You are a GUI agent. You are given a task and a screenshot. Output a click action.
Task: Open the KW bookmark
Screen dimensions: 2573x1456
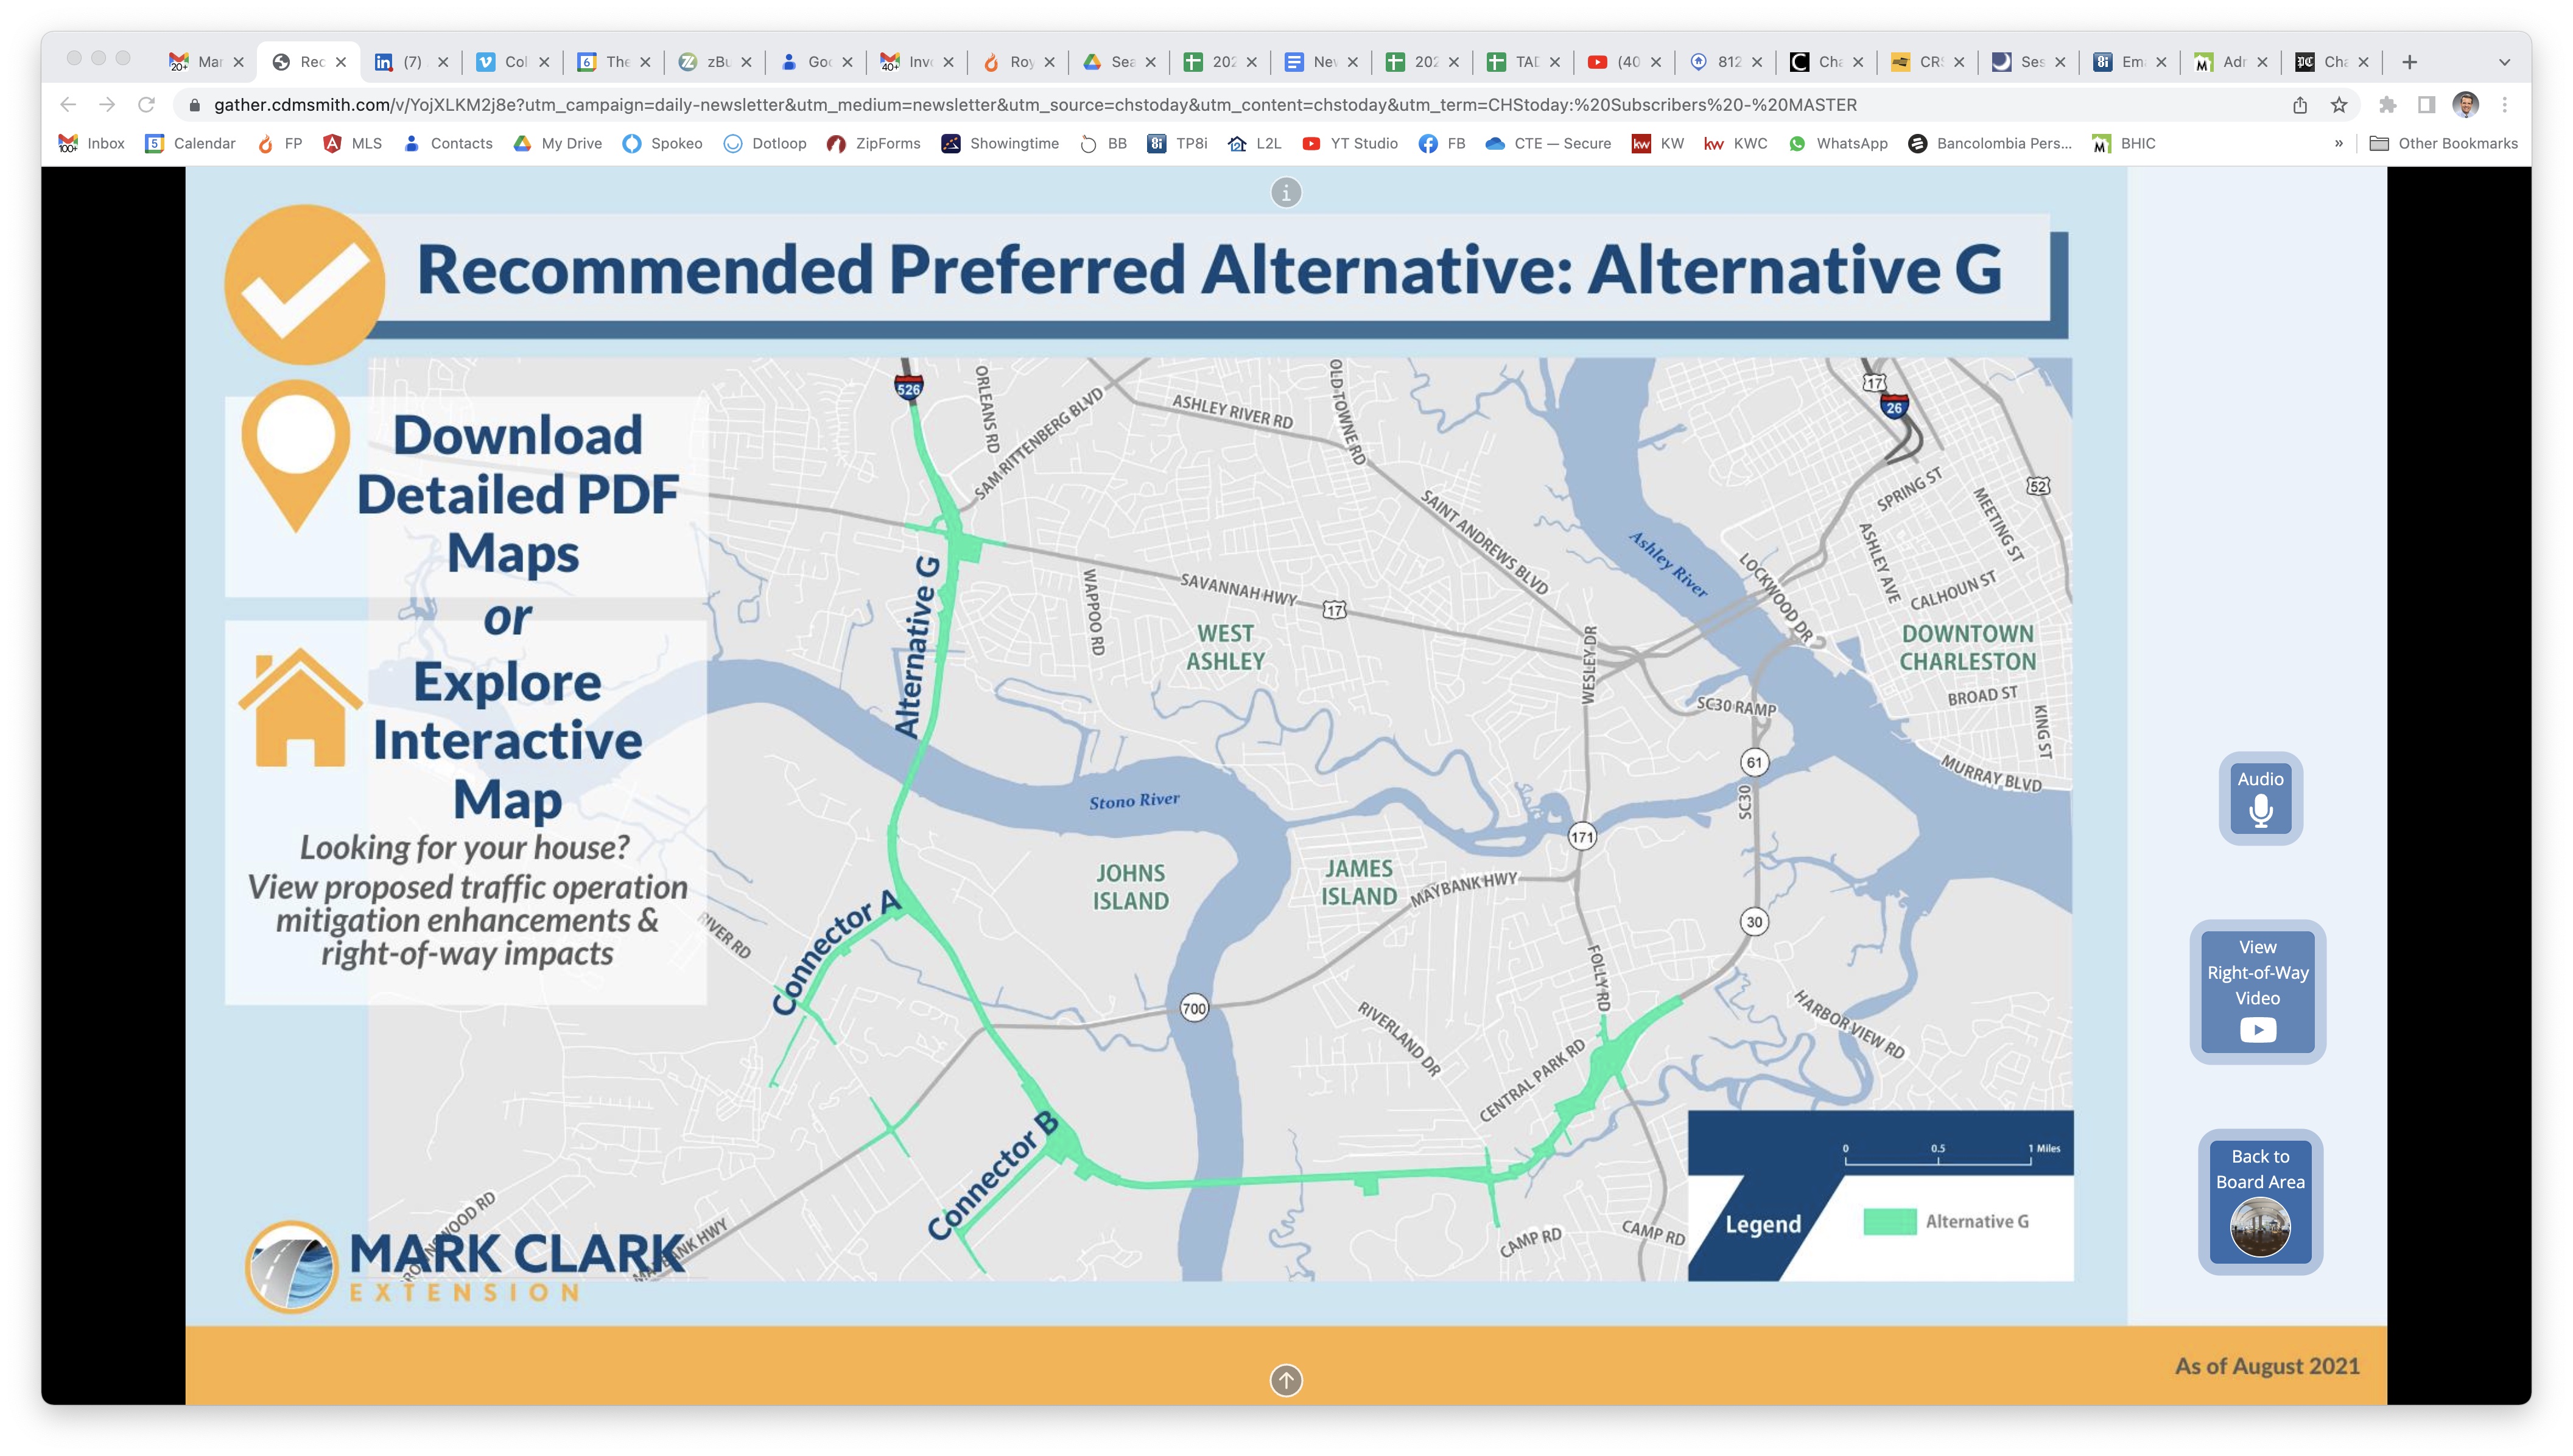pos(1657,144)
